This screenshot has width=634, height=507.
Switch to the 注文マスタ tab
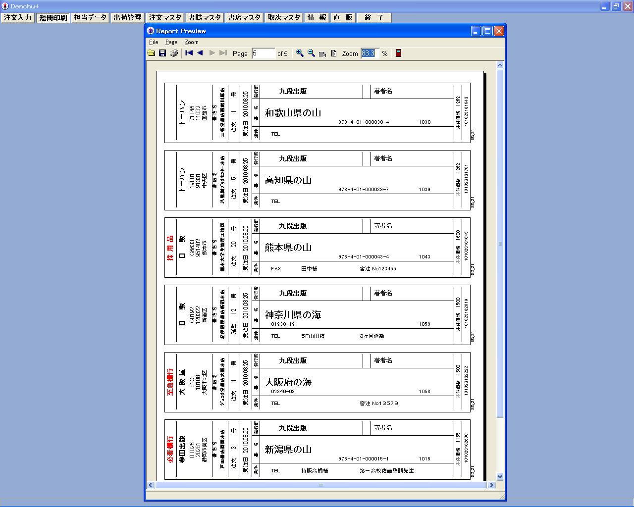[165, 17]
